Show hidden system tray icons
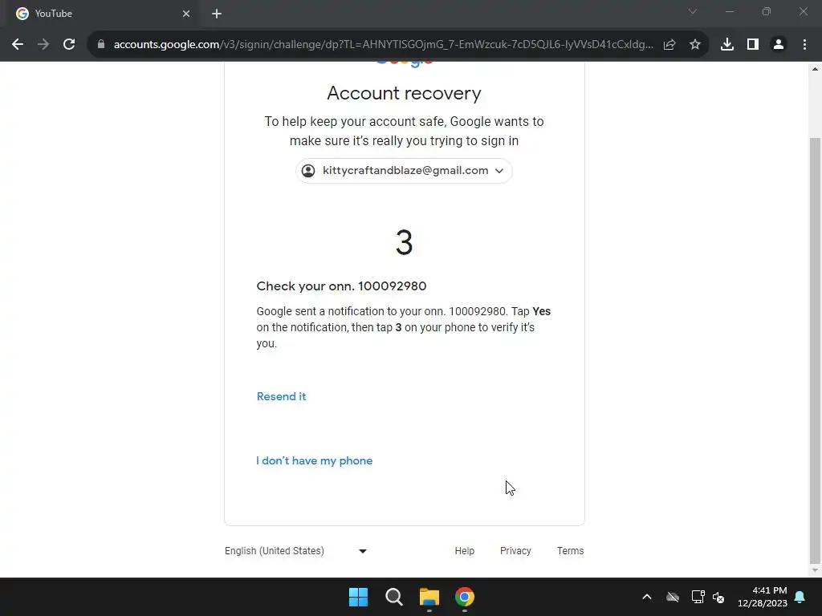This screenshot has height=616, width=822. (x=647, y=597)
